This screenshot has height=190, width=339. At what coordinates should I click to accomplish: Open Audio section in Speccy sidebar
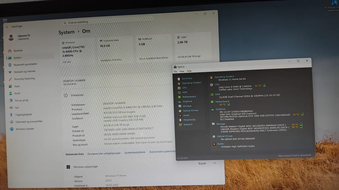pyautogui.click(x=186, y=115)
